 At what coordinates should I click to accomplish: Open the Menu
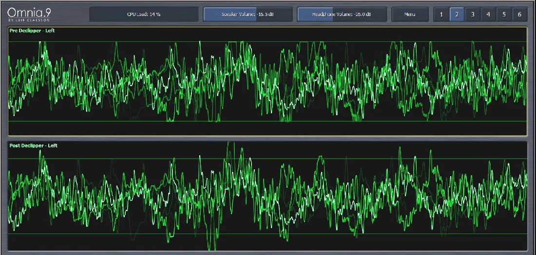(410, 14)
